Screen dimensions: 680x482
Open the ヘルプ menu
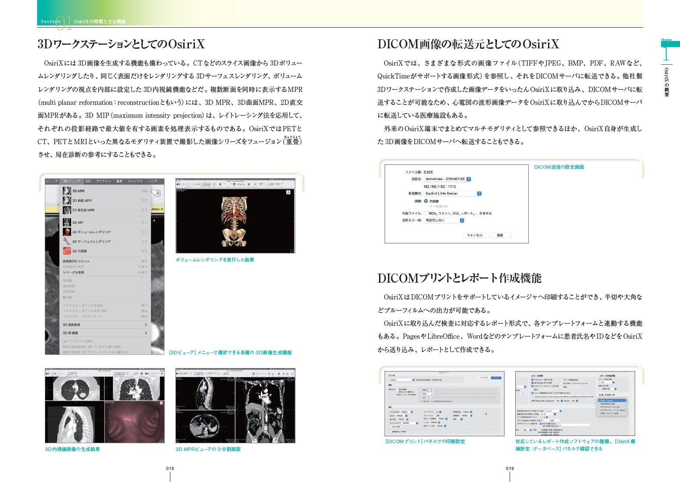click(x=153, y=181)
